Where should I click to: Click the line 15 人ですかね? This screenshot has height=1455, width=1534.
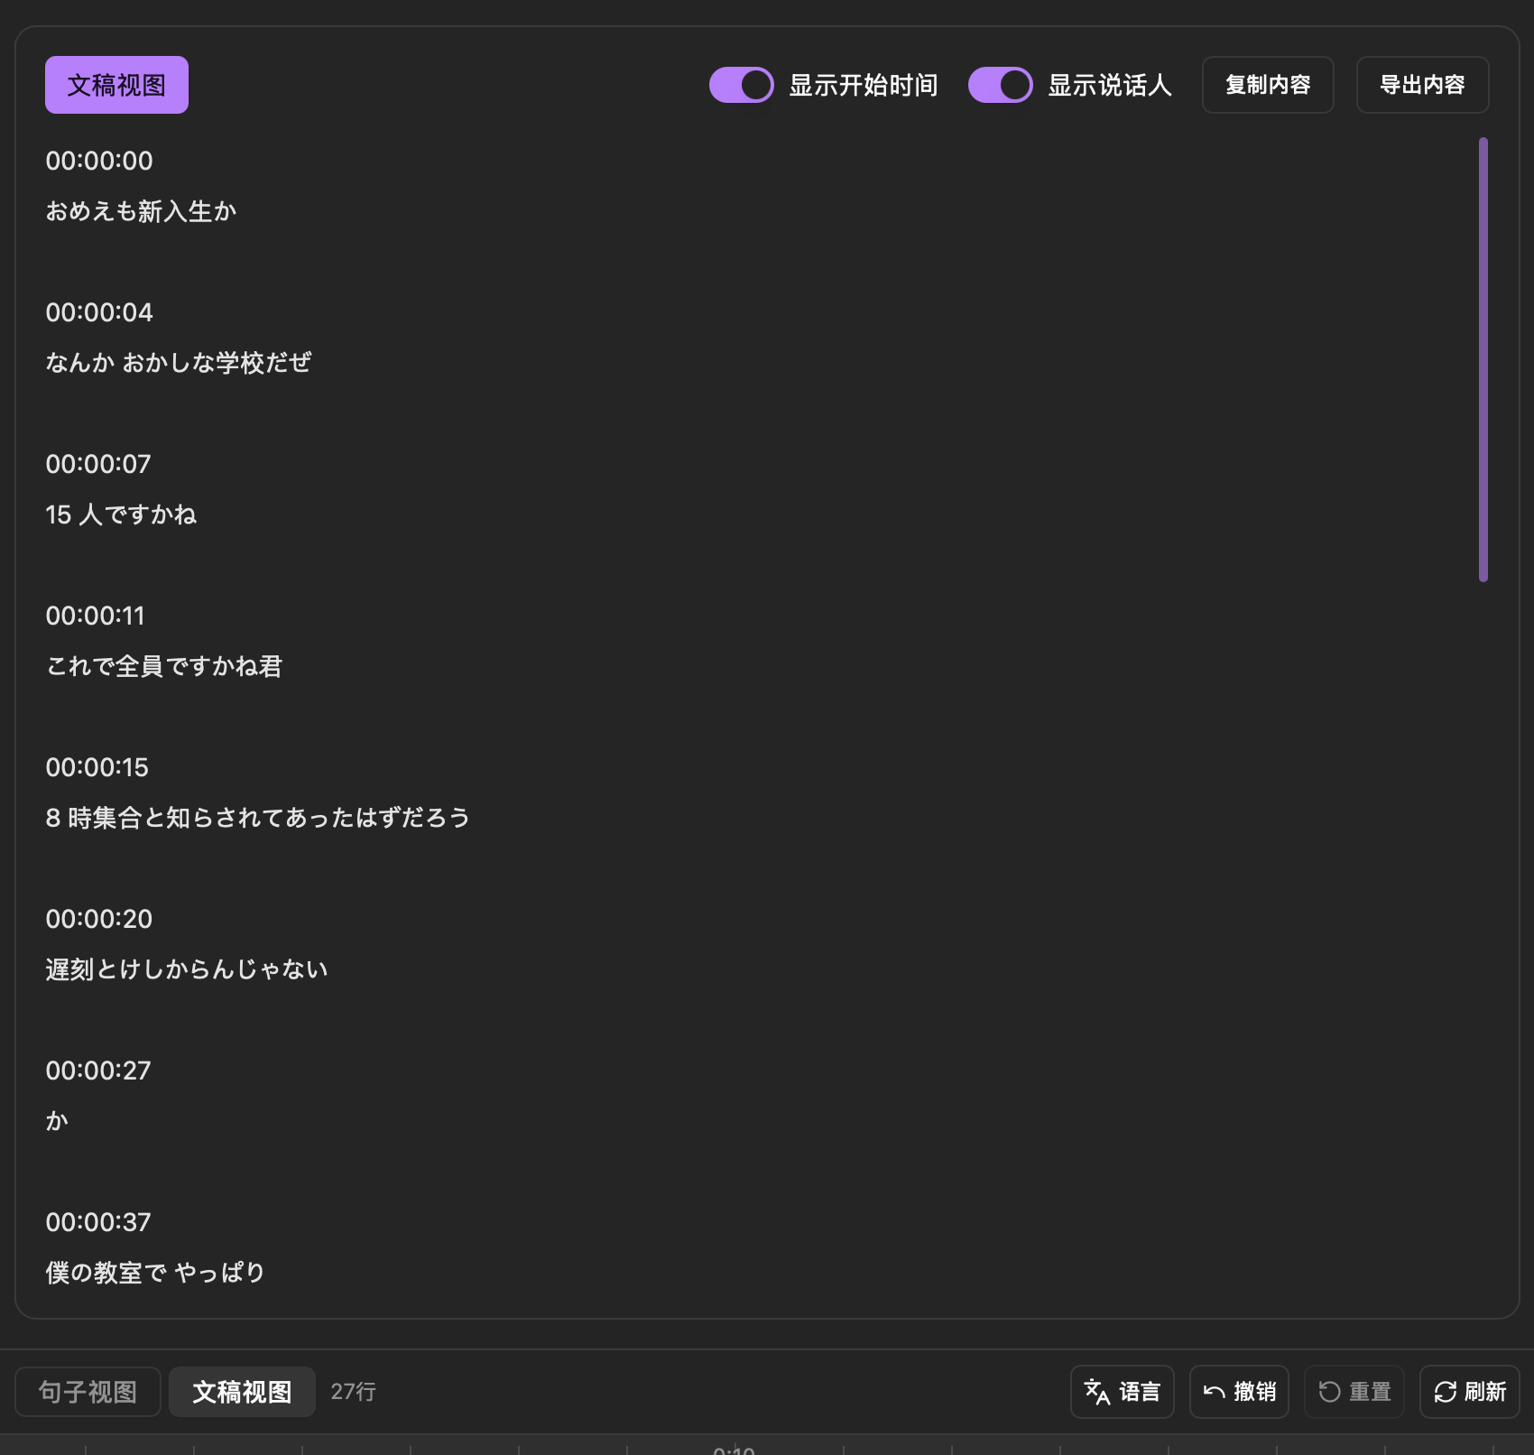(x=121, y=514)
